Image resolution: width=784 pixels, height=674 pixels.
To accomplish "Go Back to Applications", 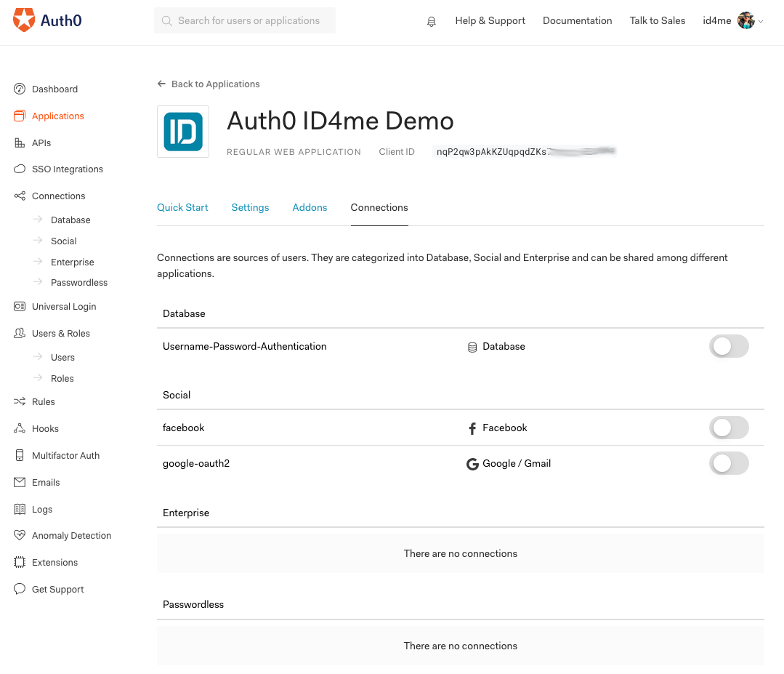I will tap(209, 84).
